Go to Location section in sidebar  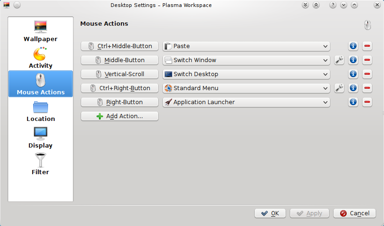(41, 111)
